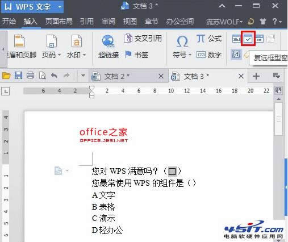288x242 pixels.
Task: Switch to the 引用 tab
Action: click(87, 22)
